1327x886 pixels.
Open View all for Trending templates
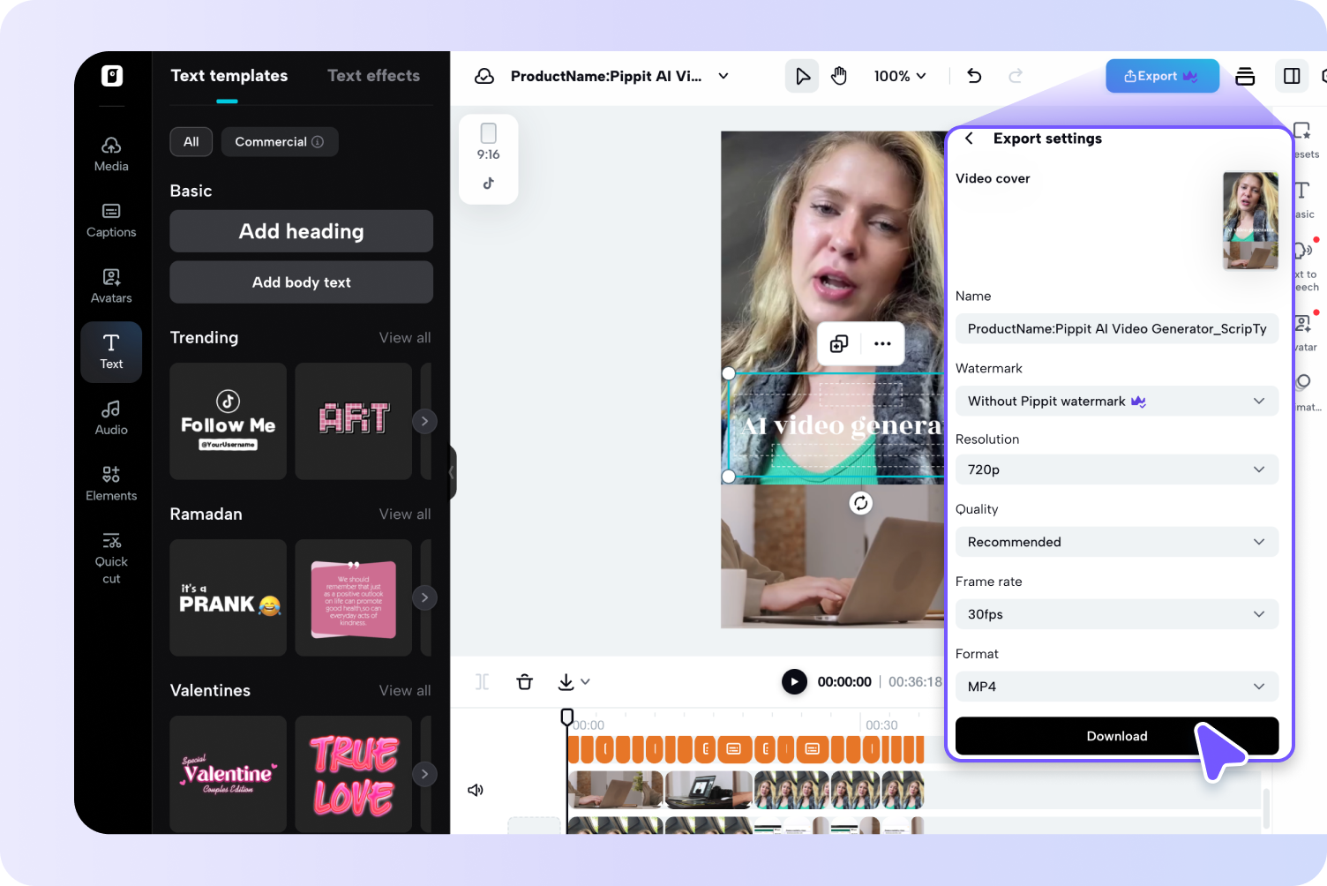click(404, 337)
